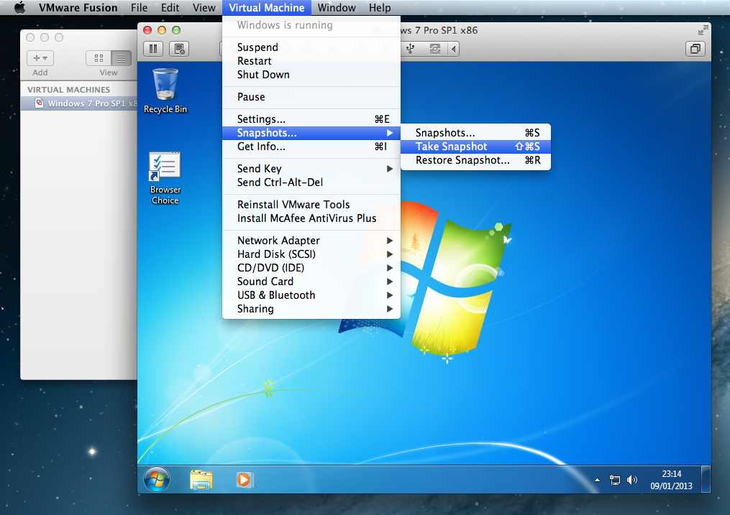Open the Browser Choice desktop shortcut
Viewport: 730px width, 515px height.
(165, 177)
